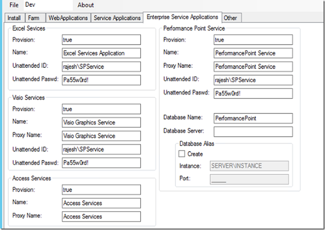Image resolution: width=325 pixels, height=230 pixels.
Task: Open the About menu
Action: 86,5
